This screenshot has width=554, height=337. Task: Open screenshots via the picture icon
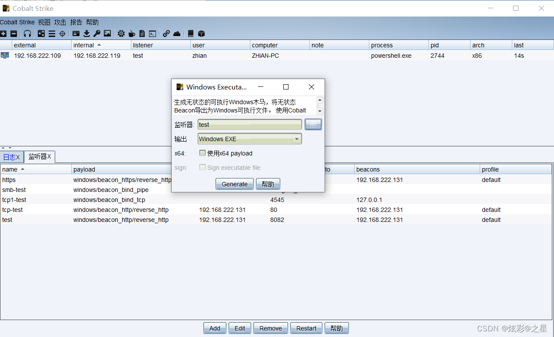click(x=107, y=33)
